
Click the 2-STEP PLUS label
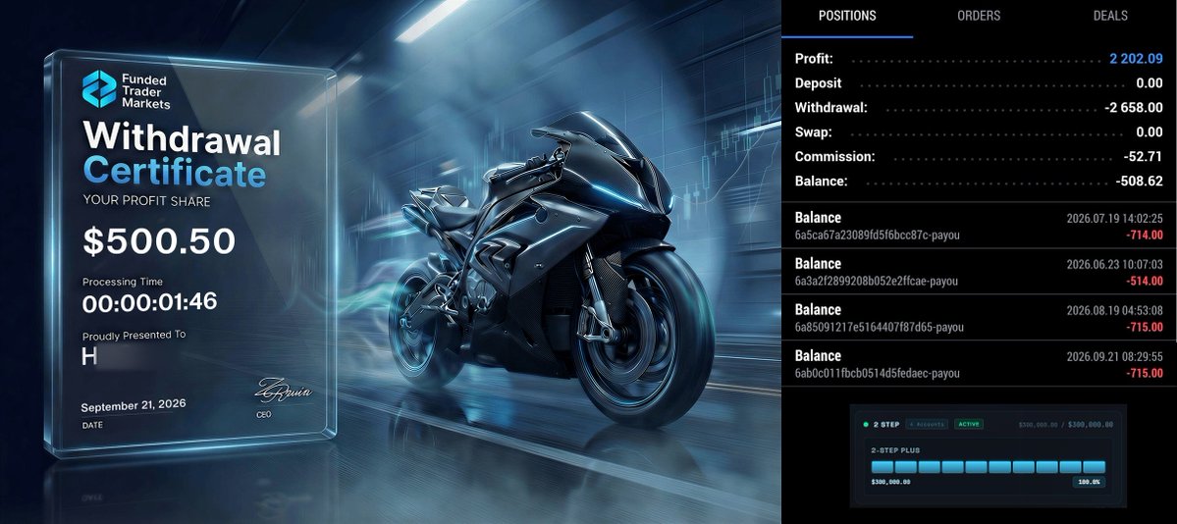[895, 450]
